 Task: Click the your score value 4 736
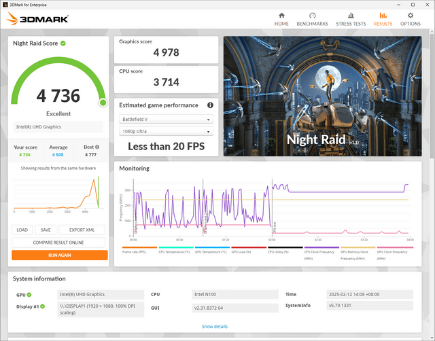point(24,155)
